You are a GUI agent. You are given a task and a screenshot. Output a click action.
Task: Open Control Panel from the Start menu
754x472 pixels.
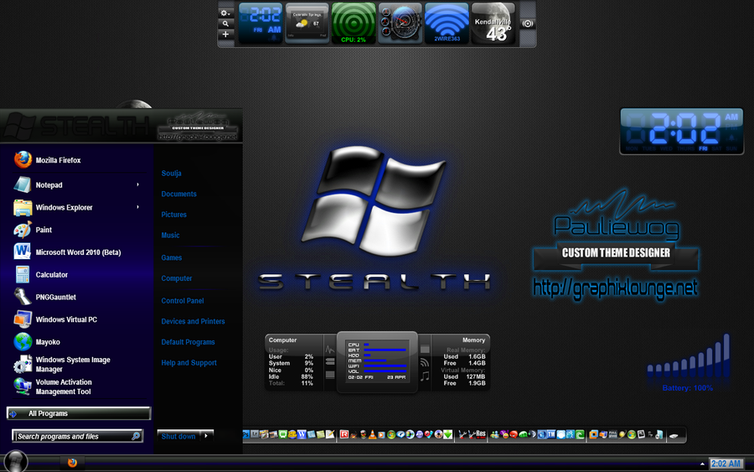(183, 301)
